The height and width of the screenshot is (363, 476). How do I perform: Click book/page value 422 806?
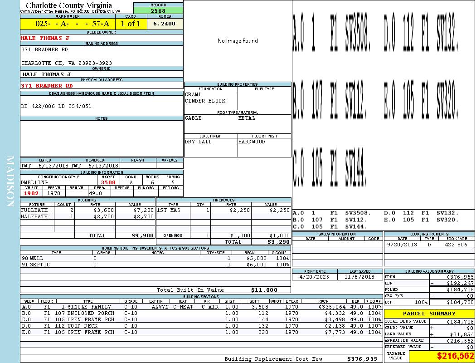(x=456, y=245)
